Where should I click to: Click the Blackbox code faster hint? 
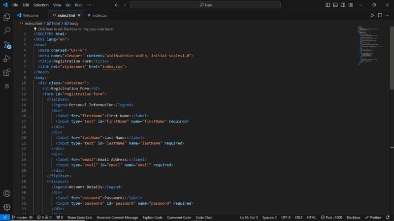pyautogui.click(x=76, y=29)
